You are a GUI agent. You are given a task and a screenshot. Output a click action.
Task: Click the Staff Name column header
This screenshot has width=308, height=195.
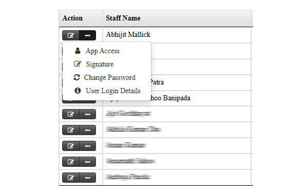[123, 18]
